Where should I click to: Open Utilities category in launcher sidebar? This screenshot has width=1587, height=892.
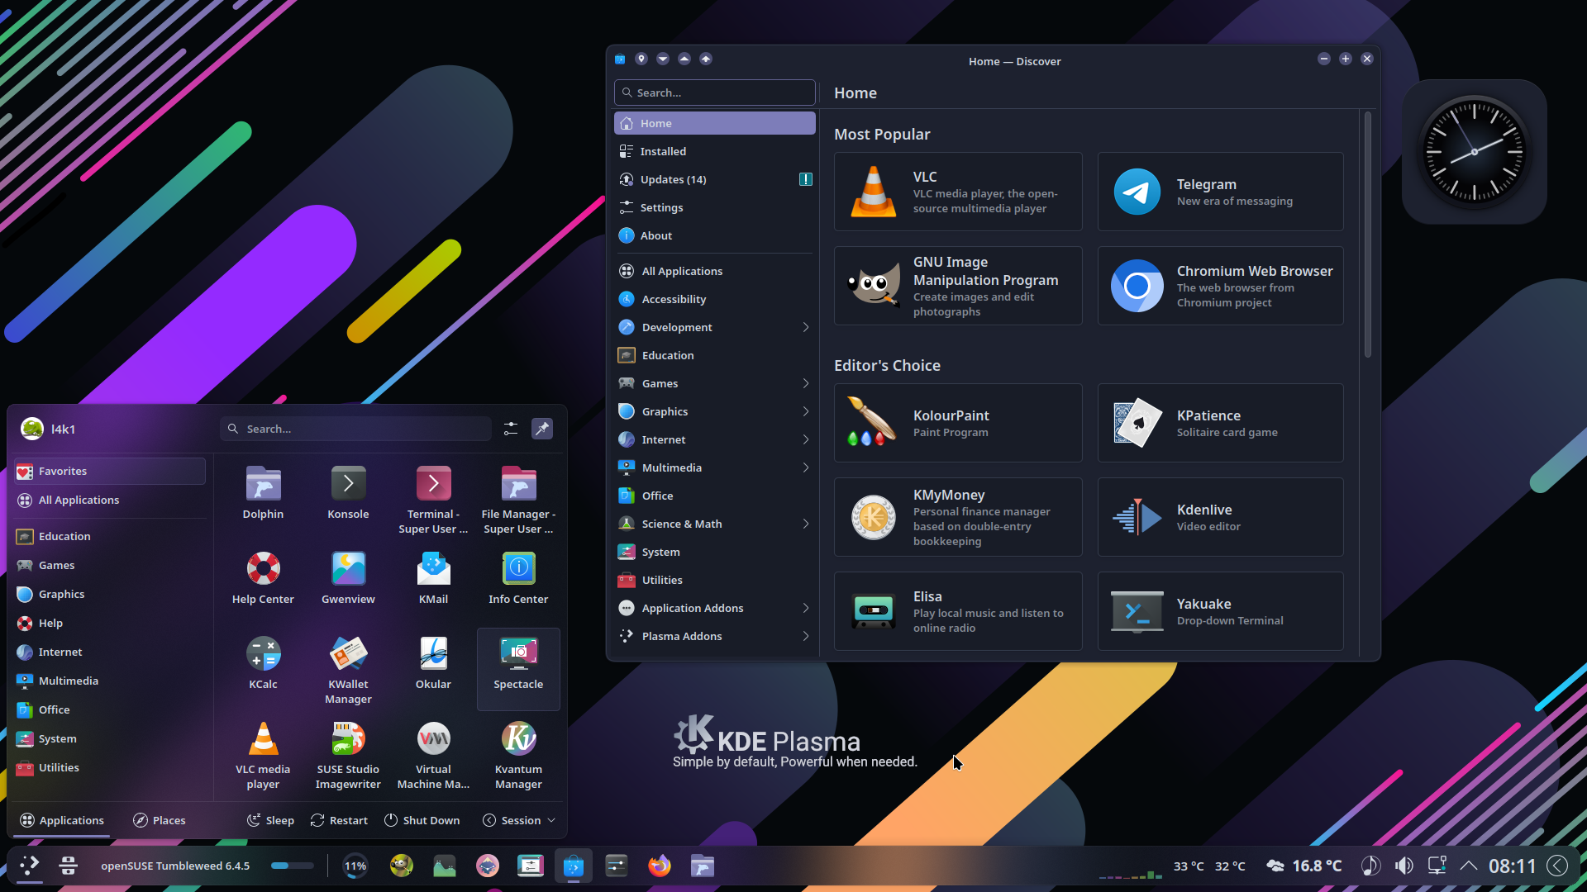pyautogui.click(x=110, y=767)
